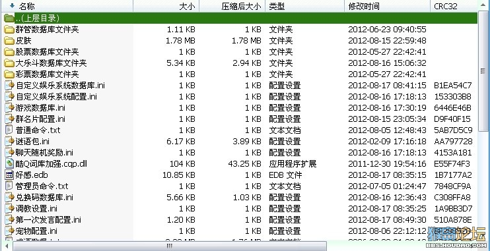Click the 第一次发言配置.ini file icon
Viewport: 490px width, 251px height.
[x=10, y=220]
